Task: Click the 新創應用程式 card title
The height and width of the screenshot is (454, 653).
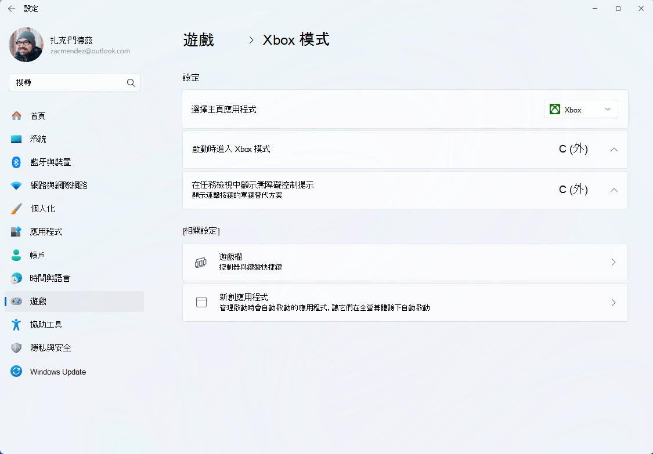Action: pyautogui.click(x=244, y=297)
